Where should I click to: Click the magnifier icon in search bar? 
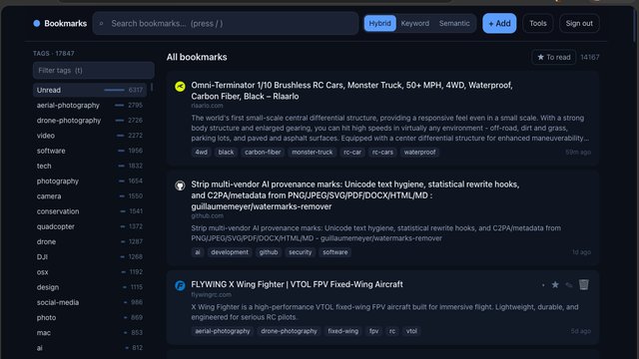coord(102,24)
